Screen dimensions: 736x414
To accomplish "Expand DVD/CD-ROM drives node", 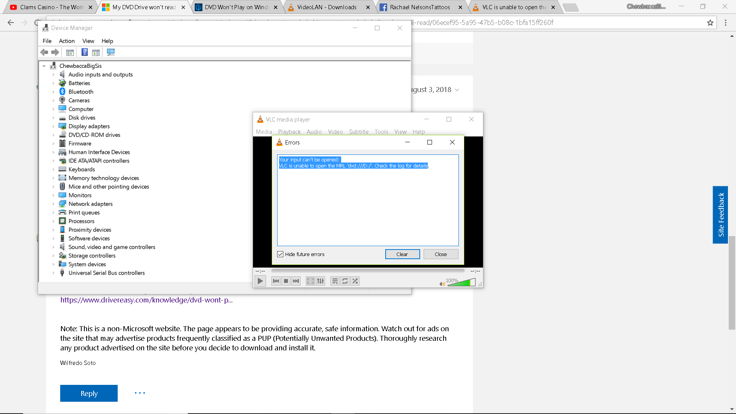I will pyautogui.click(x=53, y=135).
